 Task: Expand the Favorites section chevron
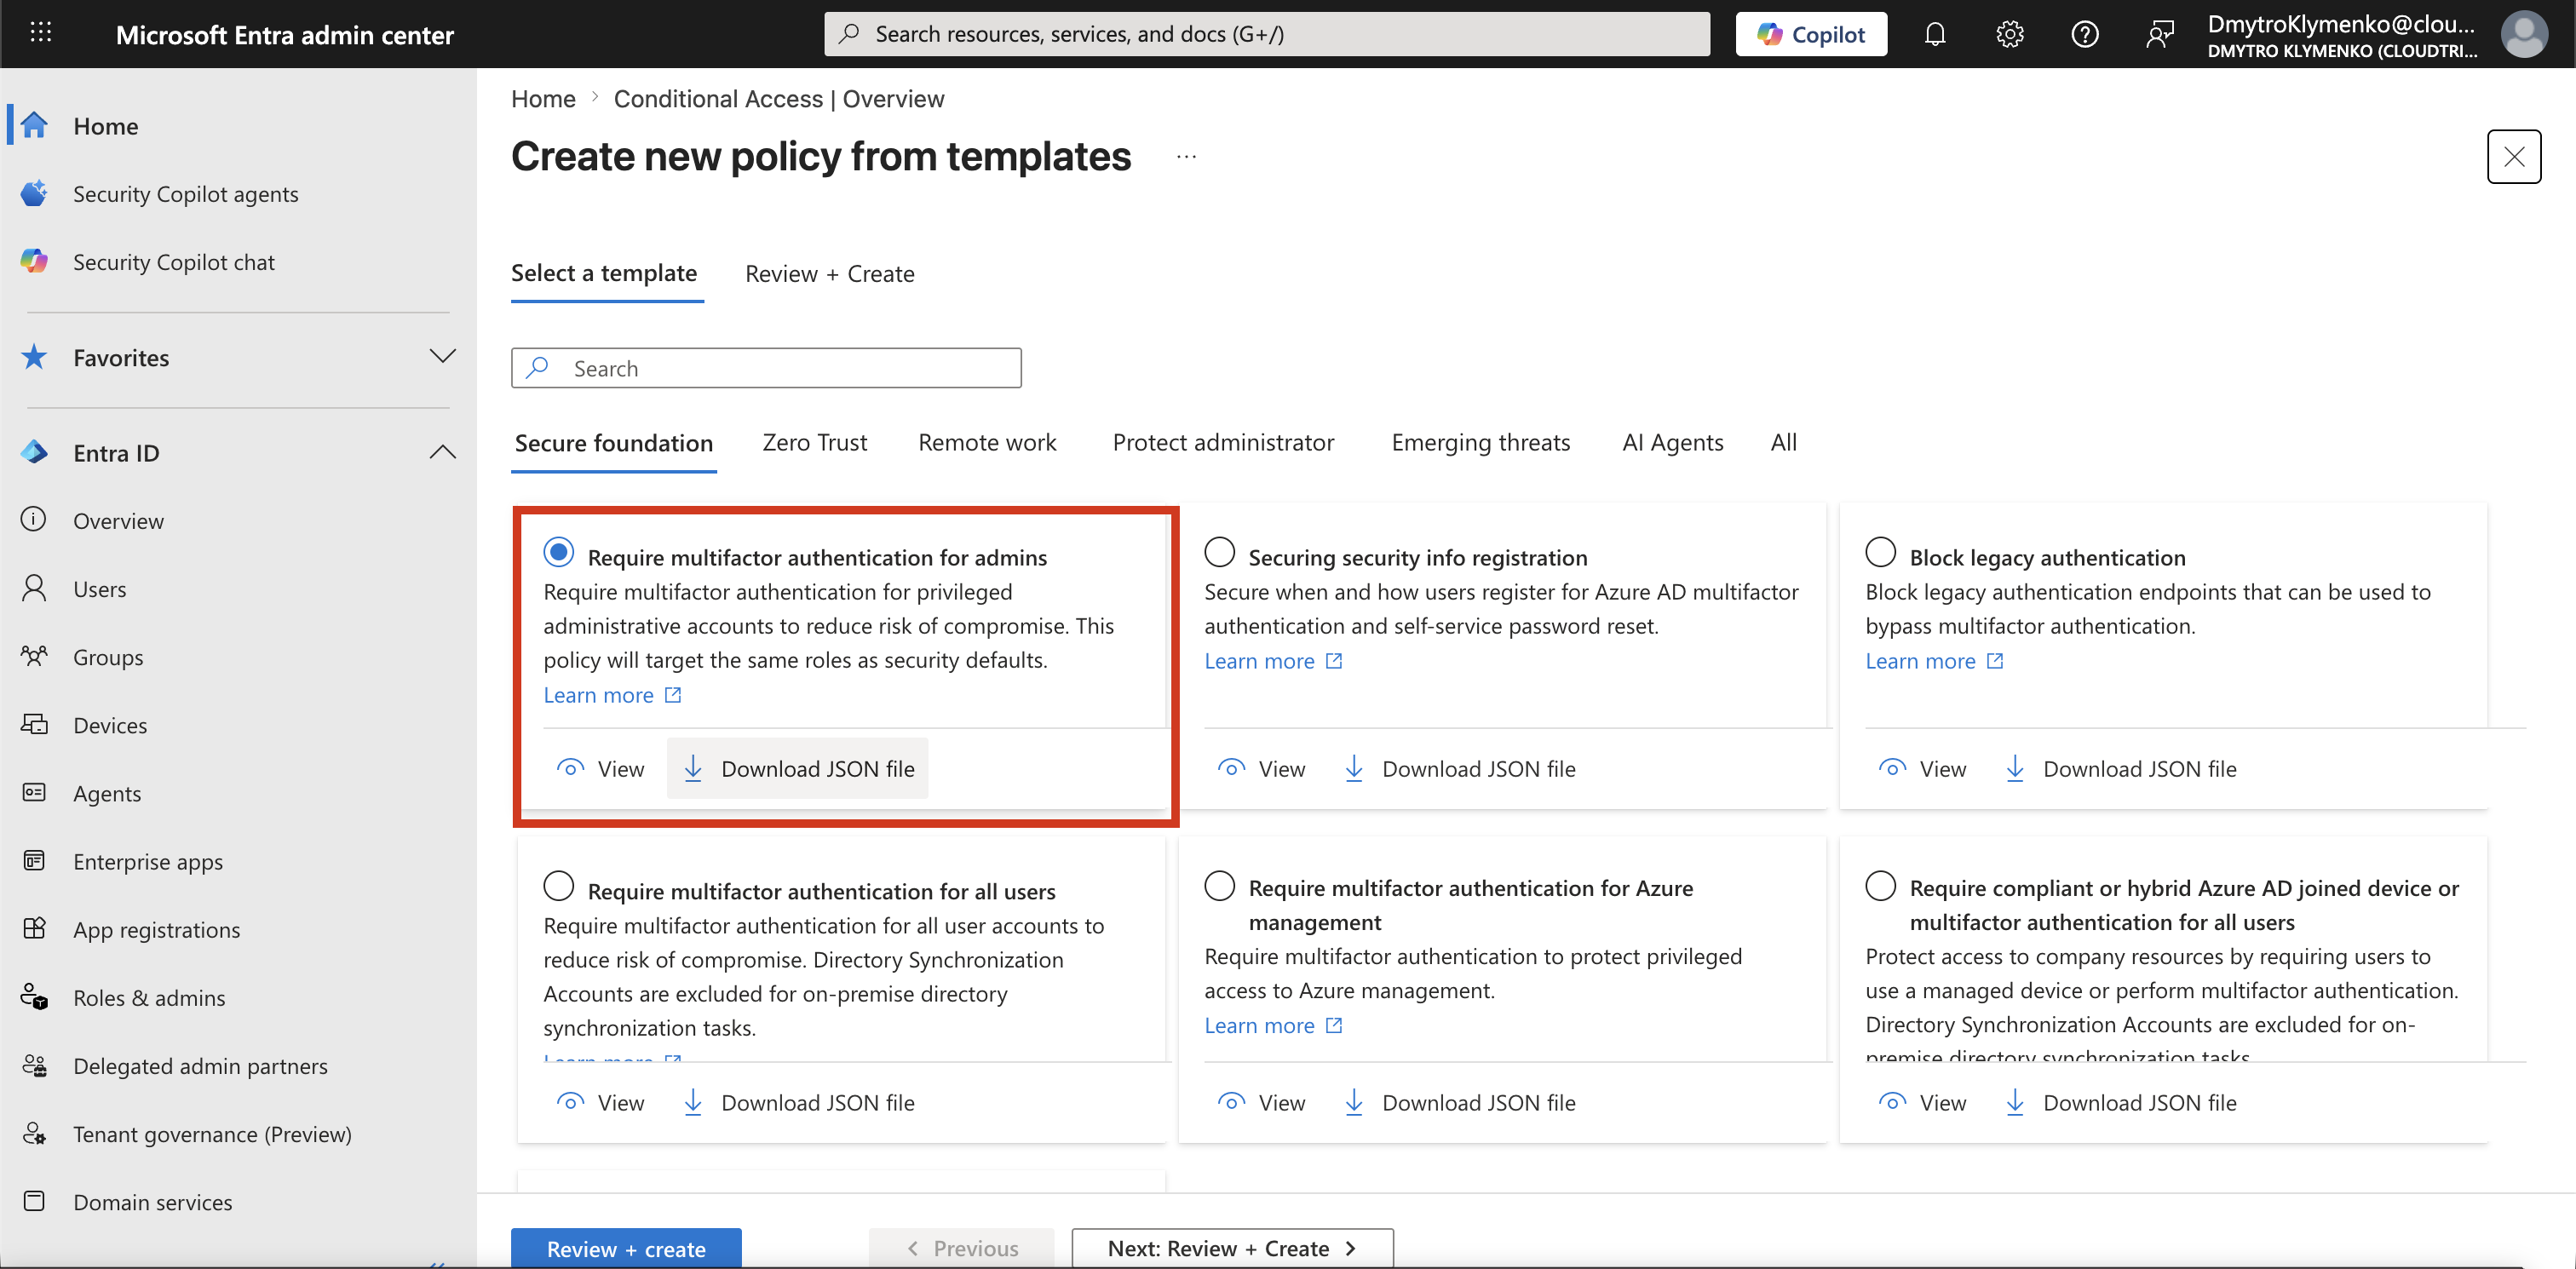(443, 356)
